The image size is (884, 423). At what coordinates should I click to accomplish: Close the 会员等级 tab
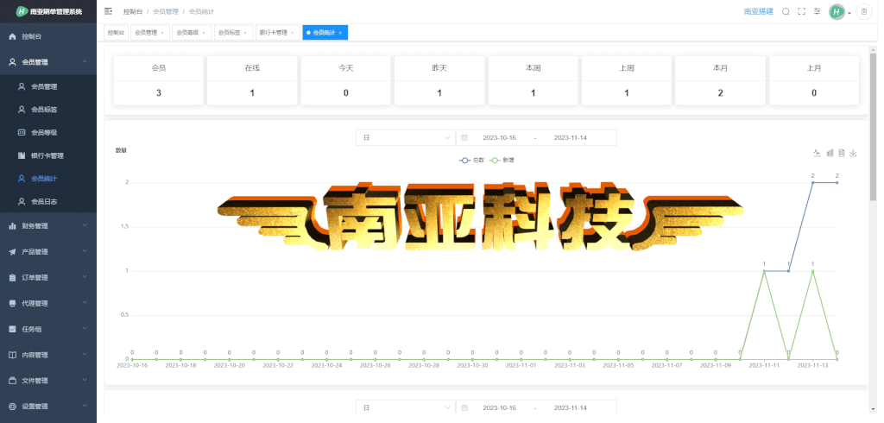click(x=204, y=33)
